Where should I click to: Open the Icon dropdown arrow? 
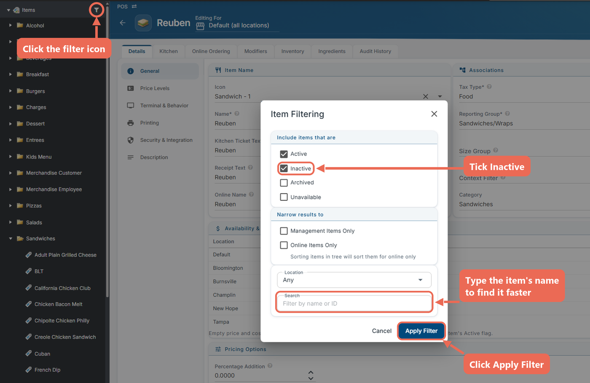tap(440, 96)
